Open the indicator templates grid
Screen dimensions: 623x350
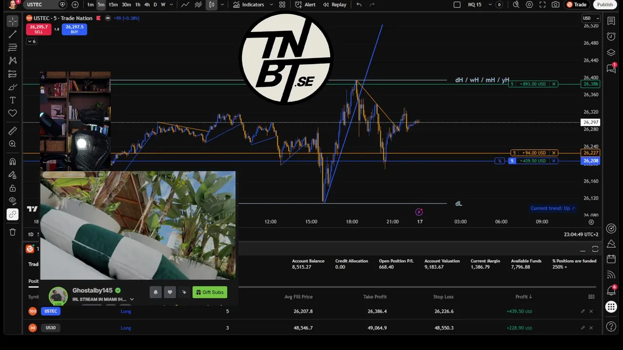(282, 4)
